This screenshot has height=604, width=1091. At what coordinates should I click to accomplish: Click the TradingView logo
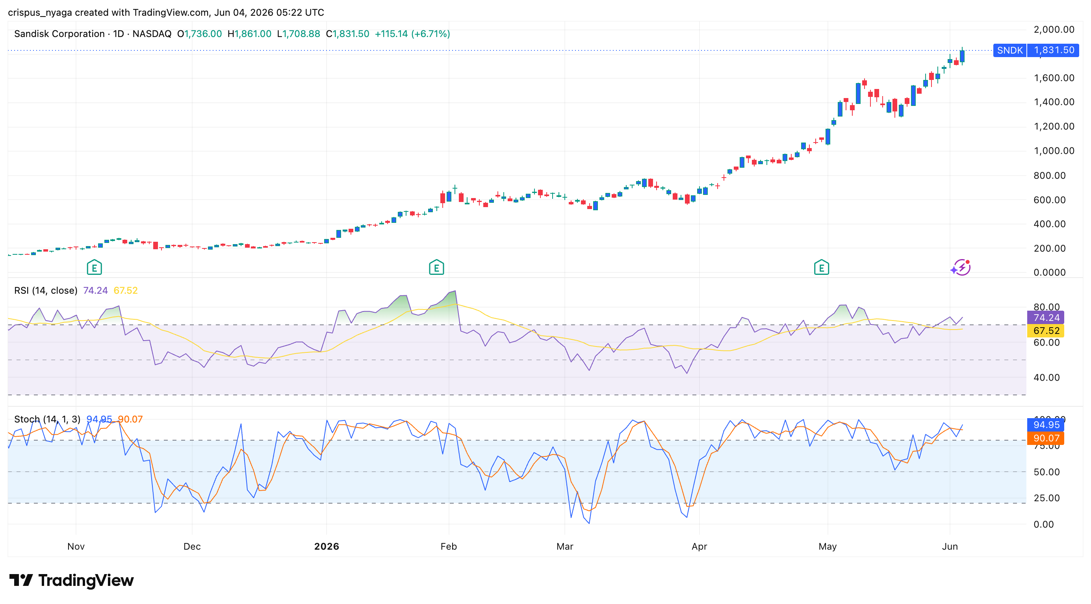[71, 580]
